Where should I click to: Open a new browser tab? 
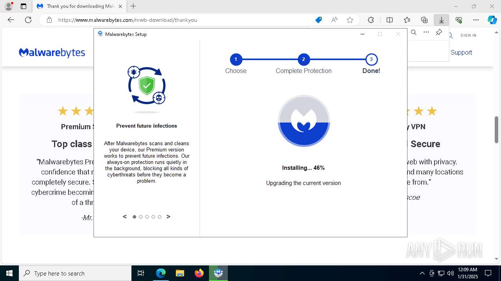tap(133, 6)
